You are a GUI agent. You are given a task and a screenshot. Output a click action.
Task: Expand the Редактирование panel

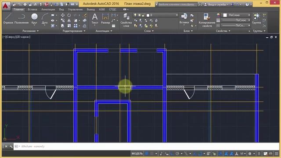click(x=74, y=31)
